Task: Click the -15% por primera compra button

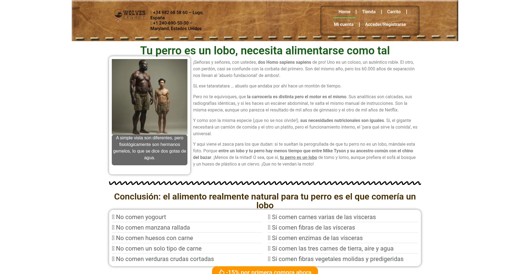Action: [265, 270]
